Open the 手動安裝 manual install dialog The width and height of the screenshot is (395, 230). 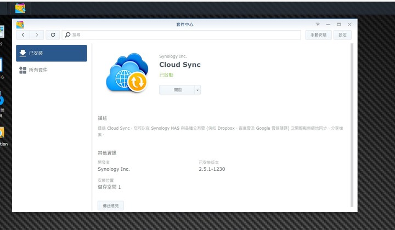tap(318, 34)
